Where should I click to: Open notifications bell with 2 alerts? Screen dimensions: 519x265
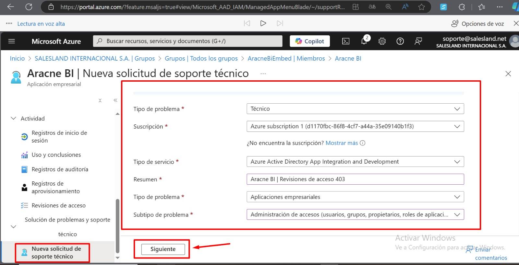click(x=364, y=41)
